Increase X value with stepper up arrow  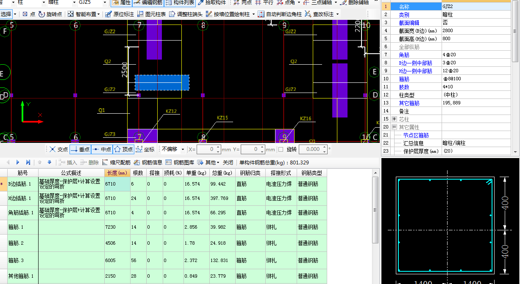(x=218, y=147)
